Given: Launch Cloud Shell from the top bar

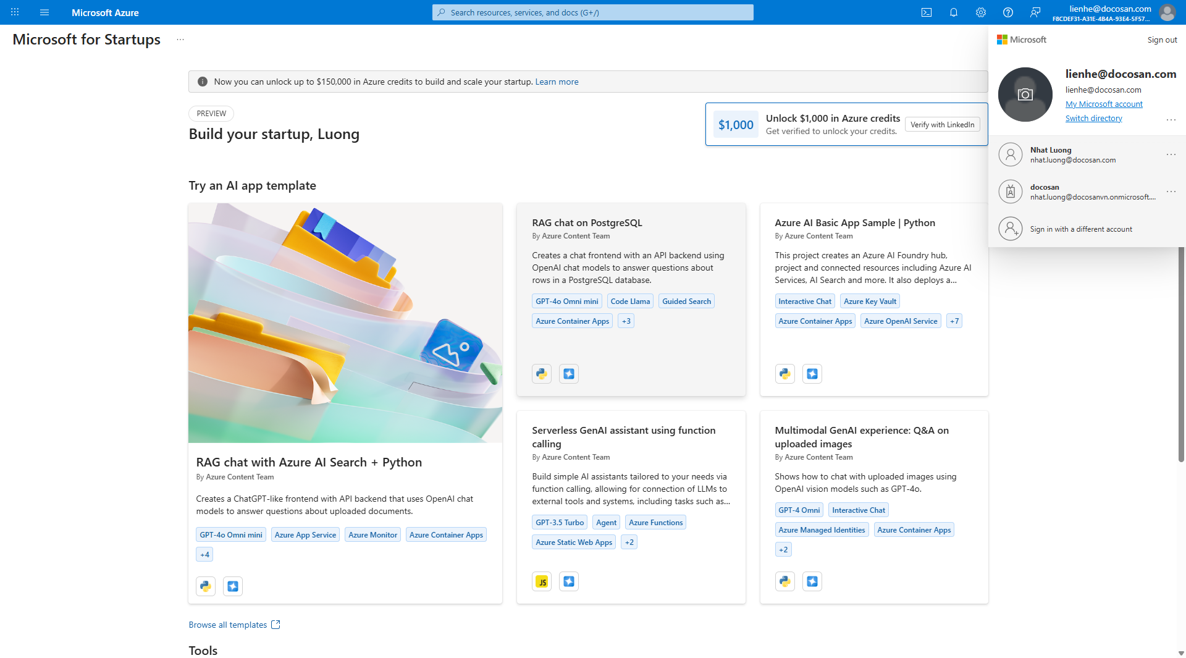Looking at the screenshot, I should [927, 12].
